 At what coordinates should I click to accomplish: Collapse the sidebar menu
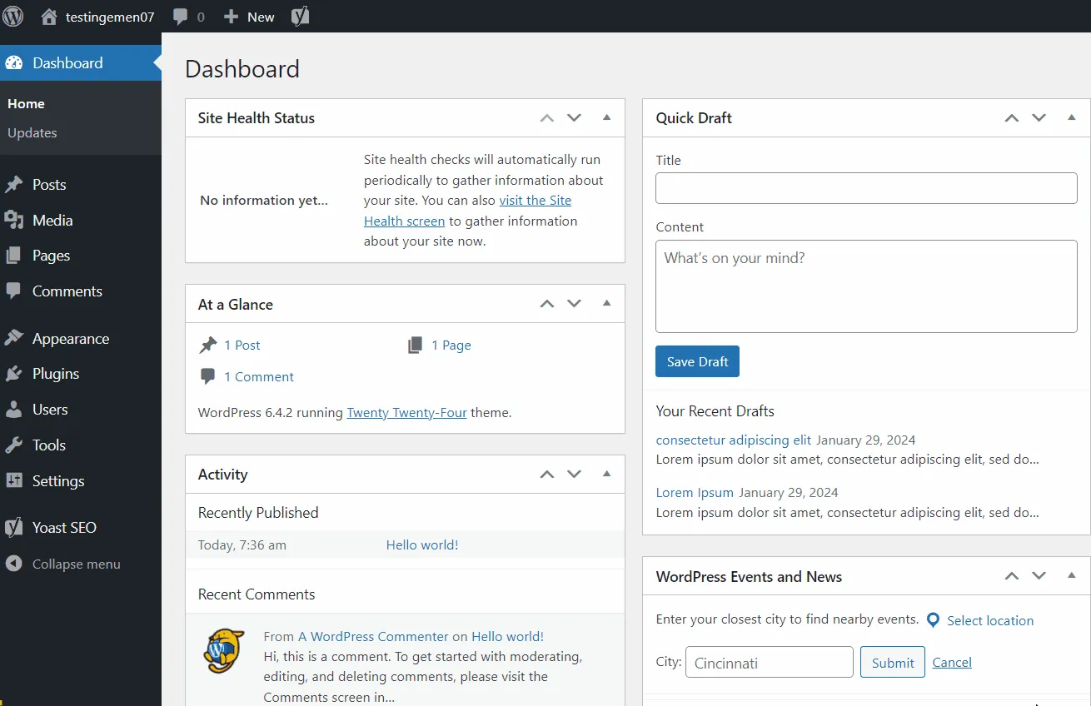(62, 564)
